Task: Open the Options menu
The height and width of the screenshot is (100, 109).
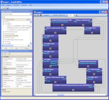Action: 9,5
